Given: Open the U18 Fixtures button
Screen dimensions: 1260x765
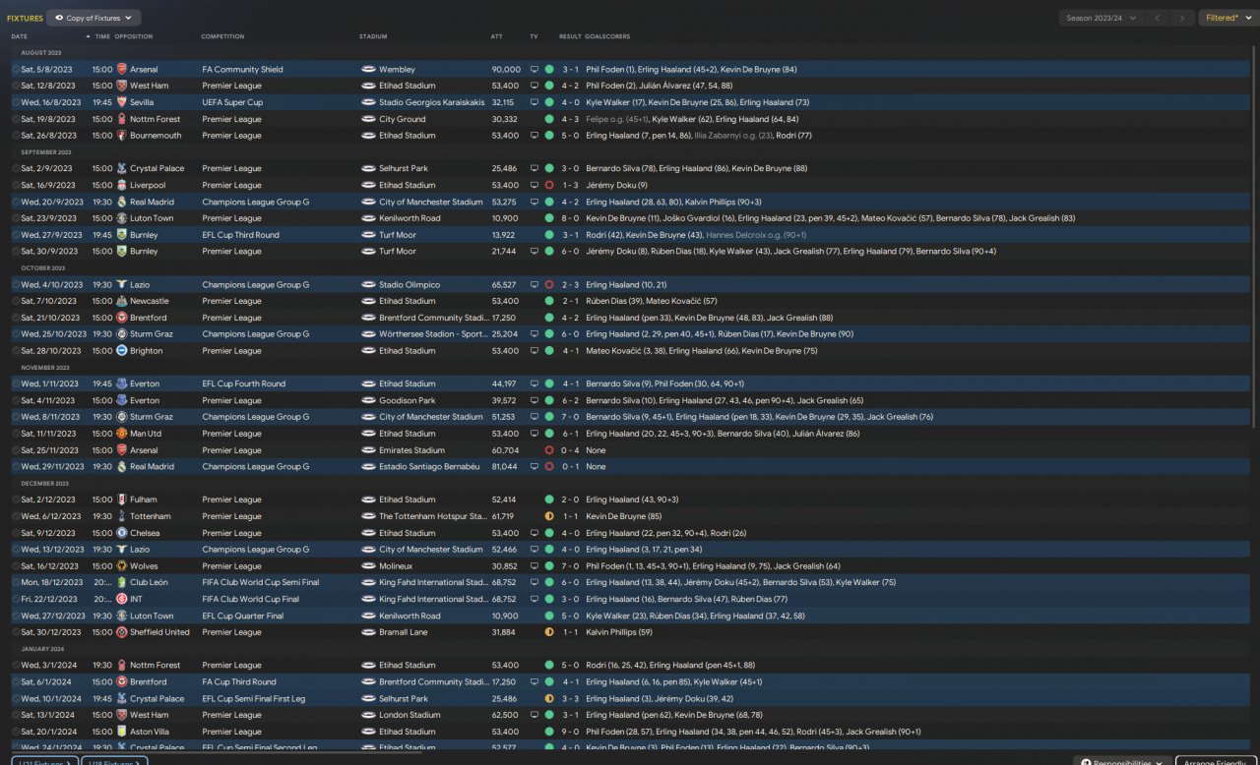Looking at the screenshot, I should point(113,761).
